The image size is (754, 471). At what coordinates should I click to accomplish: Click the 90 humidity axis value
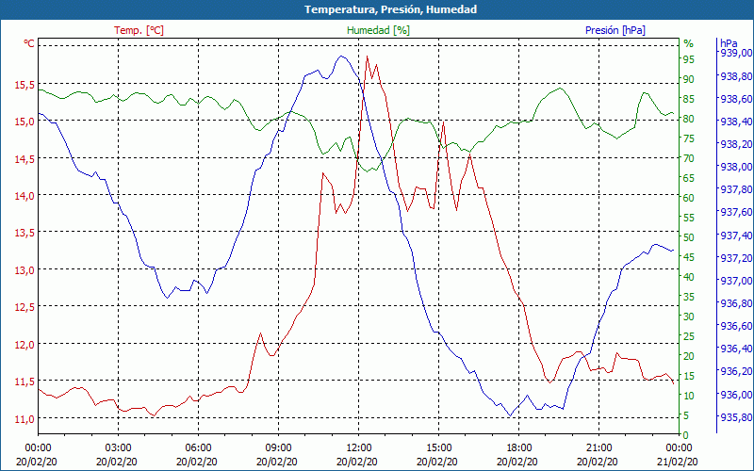[x=689, y=79]
